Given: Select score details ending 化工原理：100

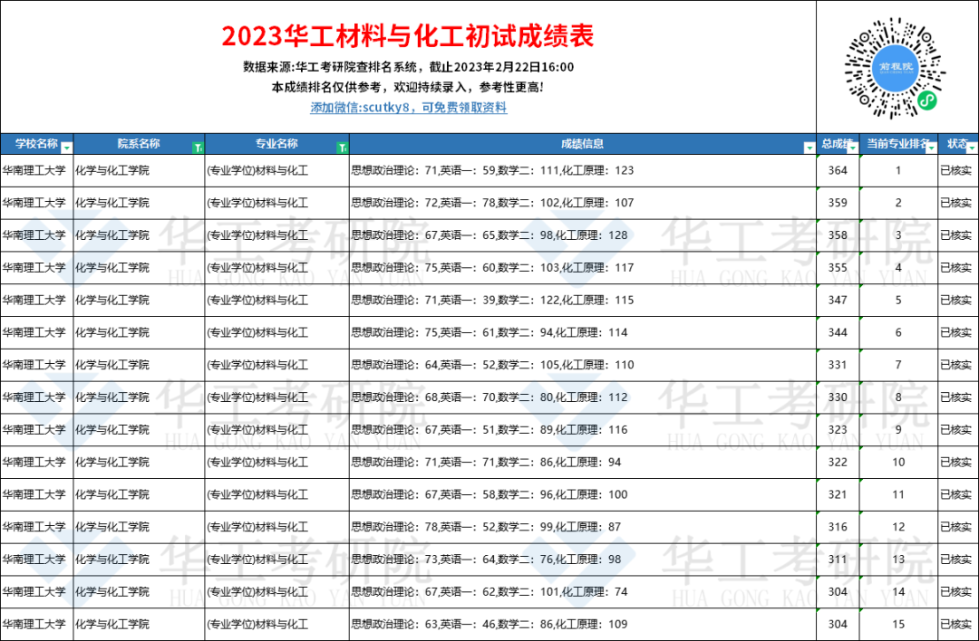Looking at the screenshot, I should tap(583, 494).
